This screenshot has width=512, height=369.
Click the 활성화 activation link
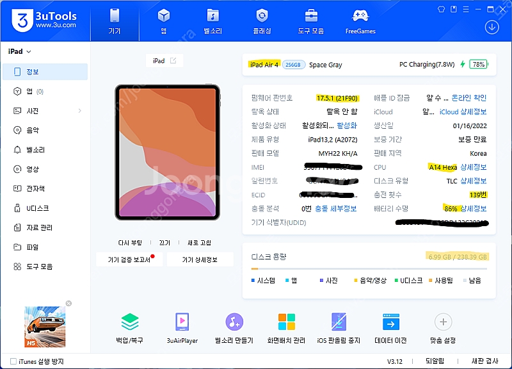pyautogui.click(x=347, y=126)
